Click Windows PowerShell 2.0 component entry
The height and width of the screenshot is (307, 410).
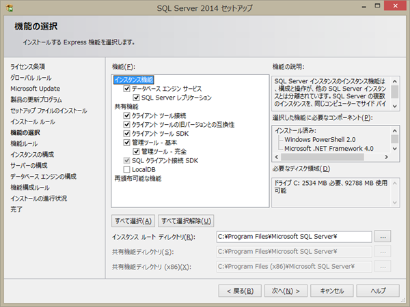pyautogui.click(x=320, y=140)
